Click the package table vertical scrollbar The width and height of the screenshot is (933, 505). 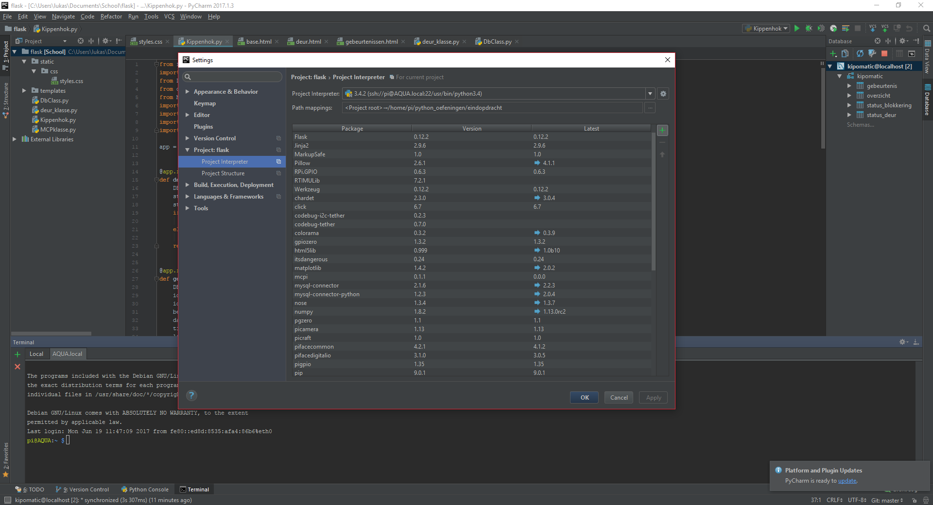(x=654, y=202)
